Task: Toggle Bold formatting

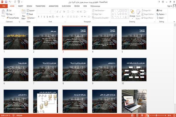Action: point(39,17)
